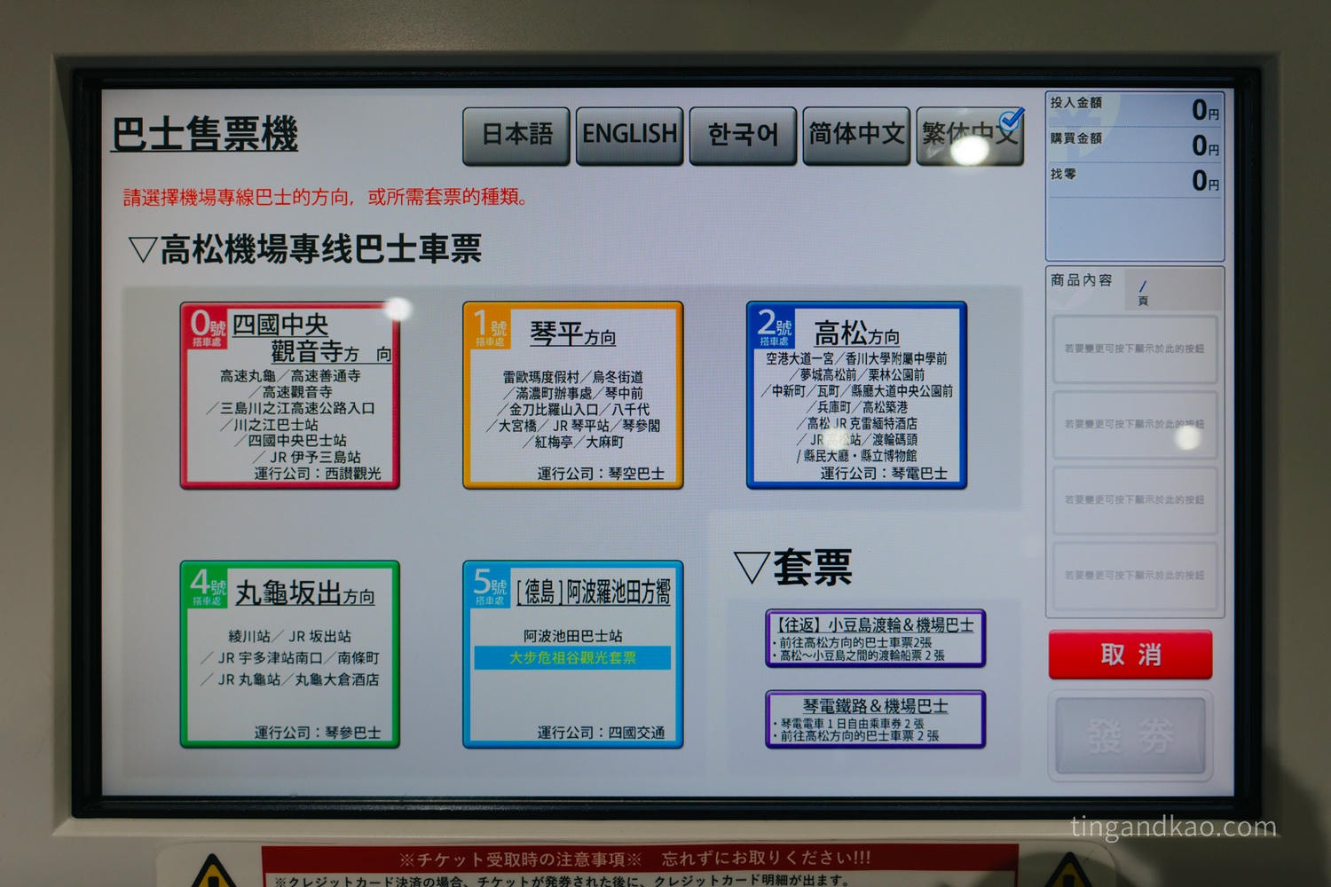Tap the first empty 商品內容 item slot
Screen dimensions: 1331x887
click(1135, 349)
